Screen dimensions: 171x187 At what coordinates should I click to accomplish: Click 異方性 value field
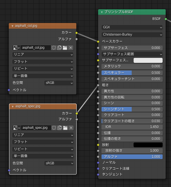tap(132, 91)
